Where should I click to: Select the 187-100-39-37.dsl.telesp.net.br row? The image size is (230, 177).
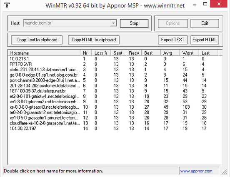(115, 91)
